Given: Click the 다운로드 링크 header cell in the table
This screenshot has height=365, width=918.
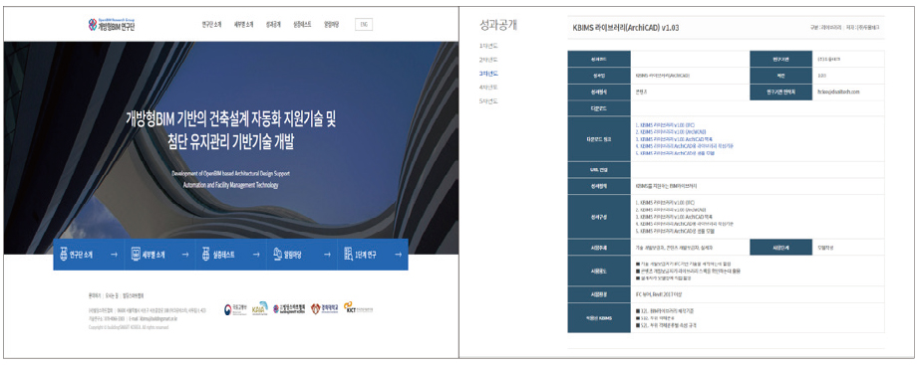Looking at the screenshot, I should point(599,139).
